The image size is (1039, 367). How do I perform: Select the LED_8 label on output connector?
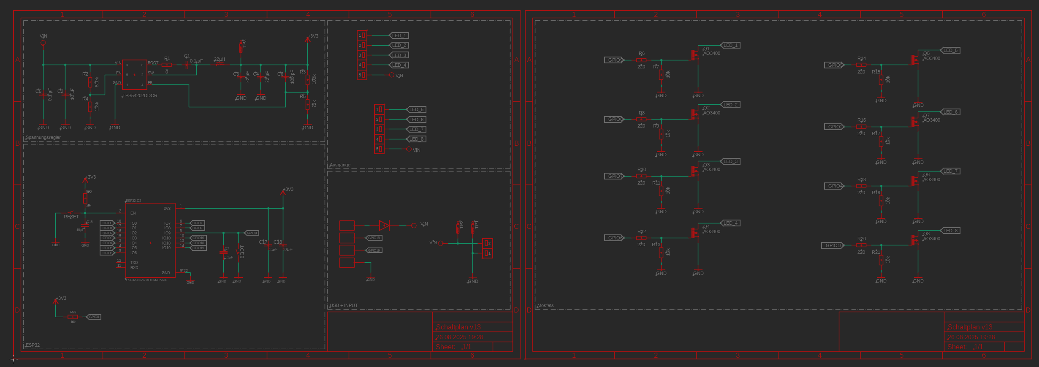pos(416,139)
